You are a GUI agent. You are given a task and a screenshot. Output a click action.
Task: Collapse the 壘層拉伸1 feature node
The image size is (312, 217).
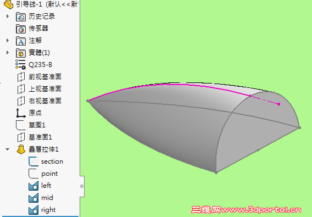pyautogui.click(x=8, y=149)
